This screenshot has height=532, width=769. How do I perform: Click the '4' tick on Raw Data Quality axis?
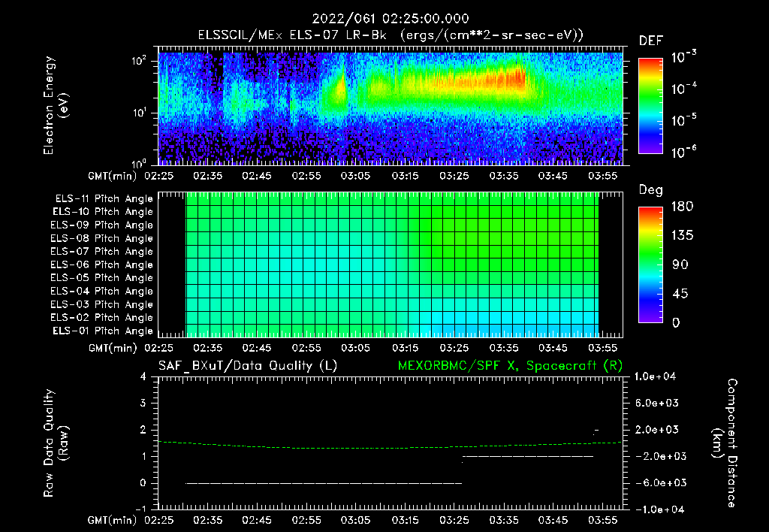coord(143,377)
